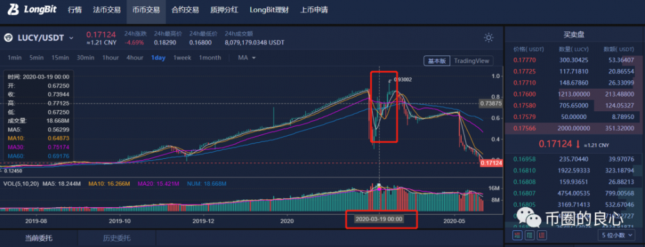Click sell price 0.17600
The height and width of the screenshot is (247, 645).
coord(524,94)
